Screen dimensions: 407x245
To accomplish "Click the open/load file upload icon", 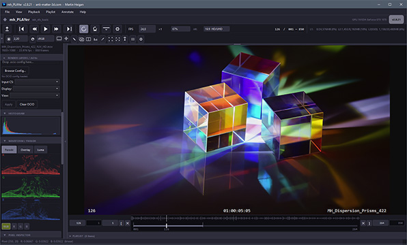I will [8, 29].
